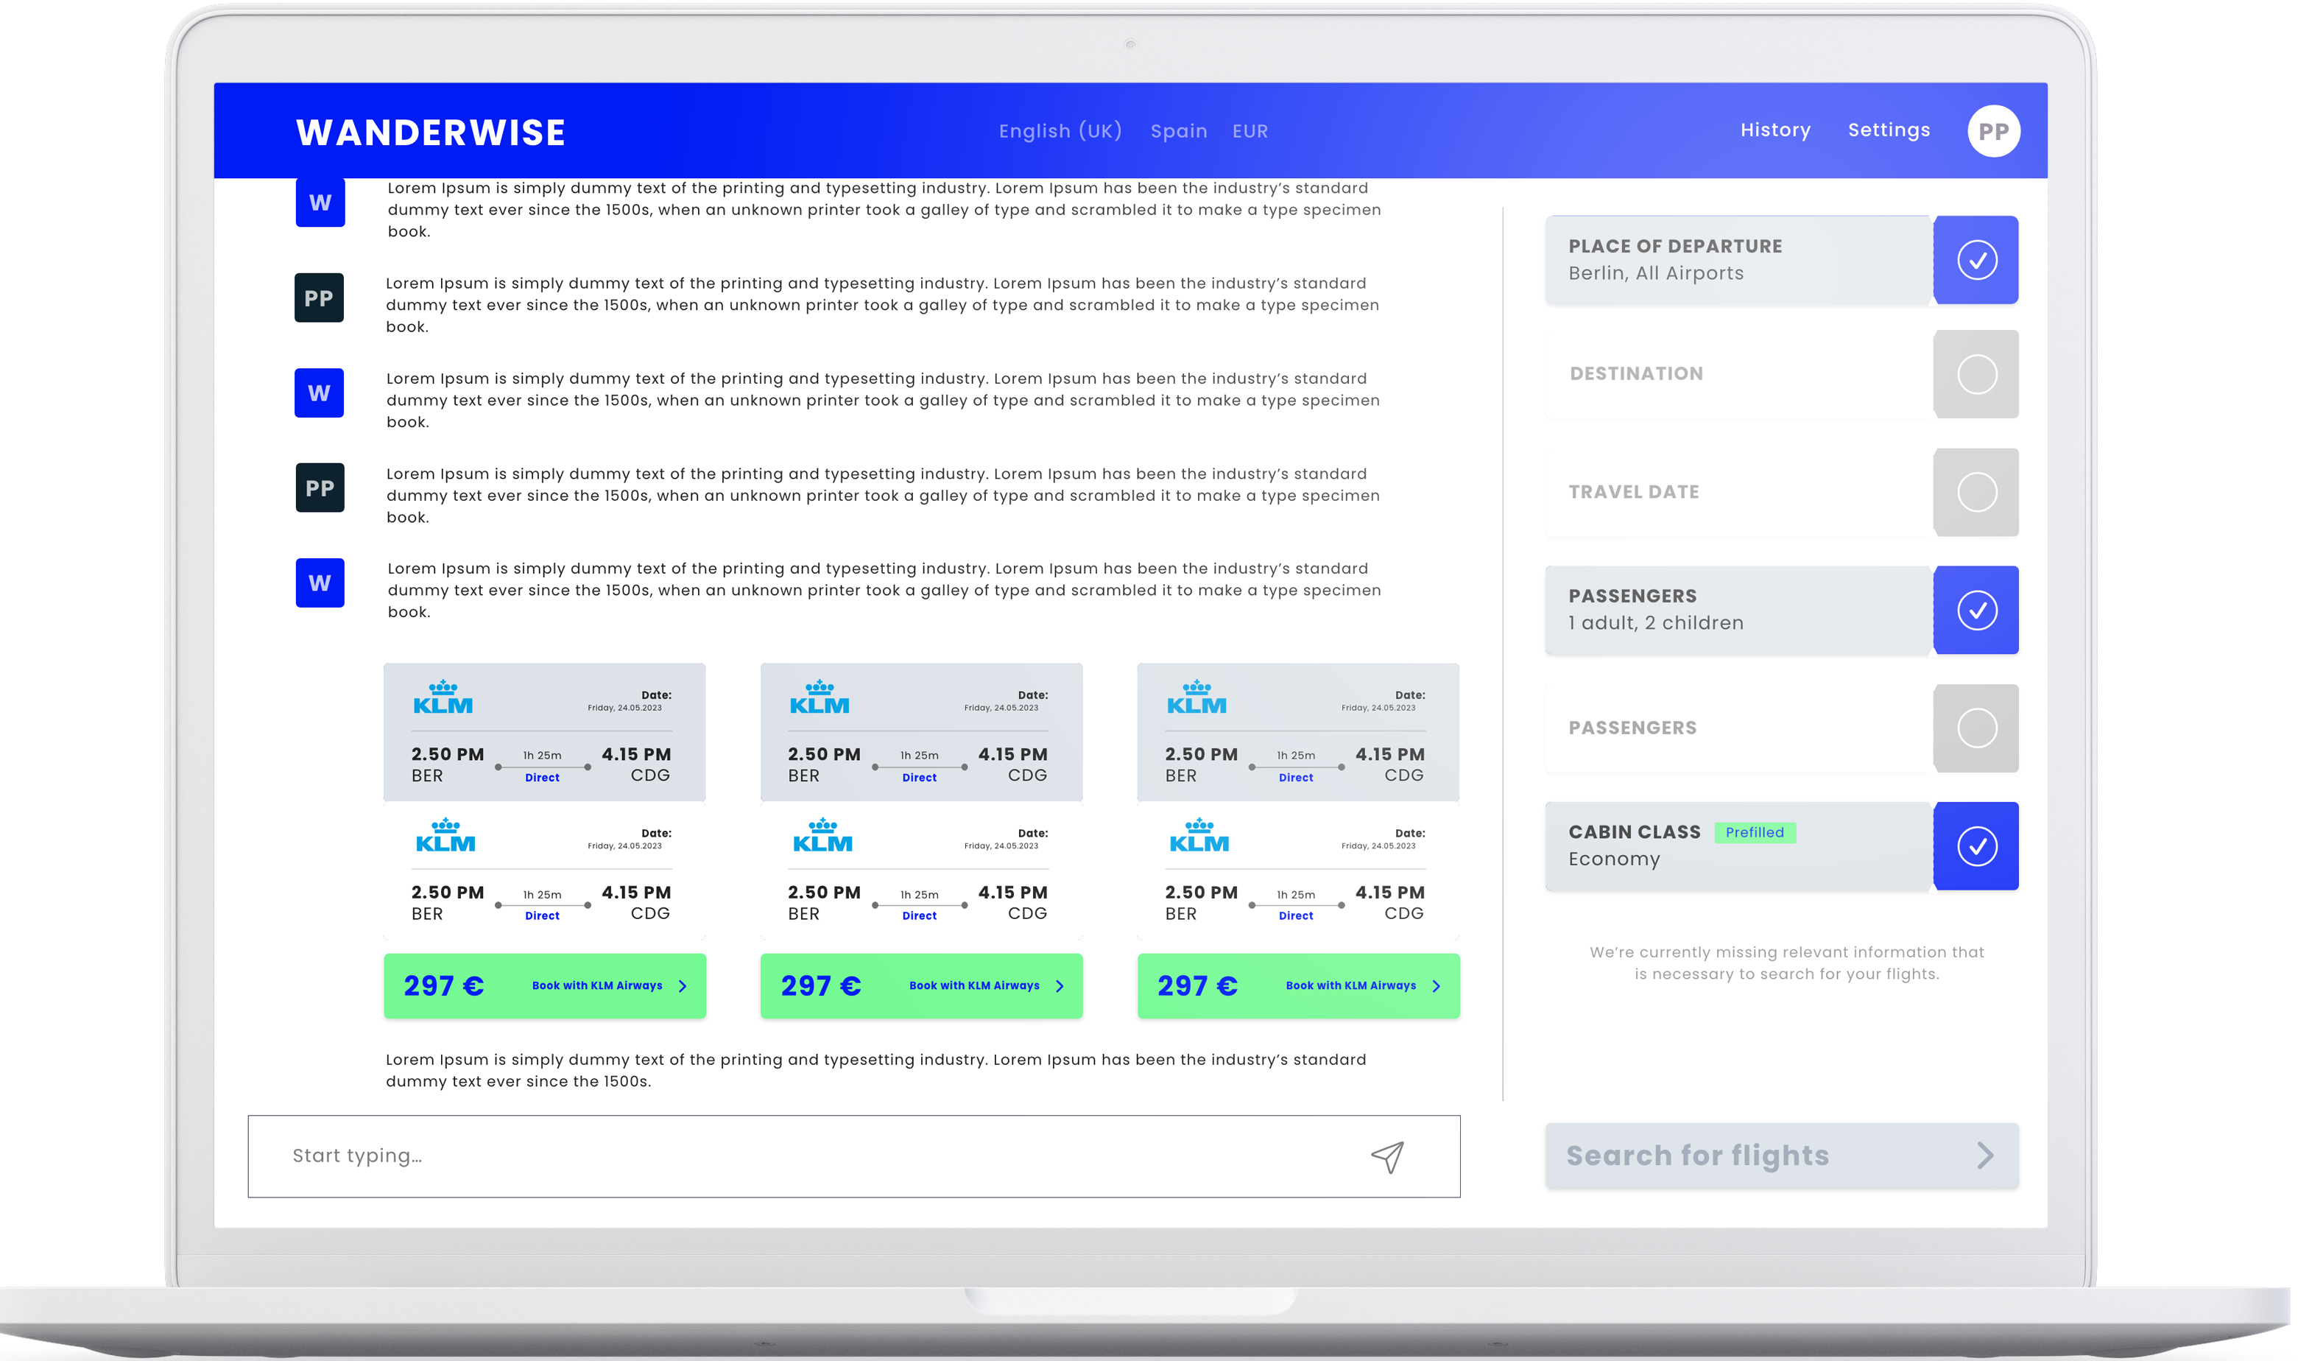Image resolution: width=2298 pixels, height=1361 pixels.
Task: Open the PP profile avatar in header
Action: tap(1992, 131)
